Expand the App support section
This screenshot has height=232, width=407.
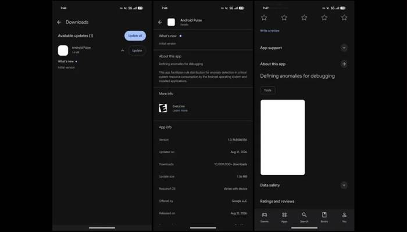344,48
